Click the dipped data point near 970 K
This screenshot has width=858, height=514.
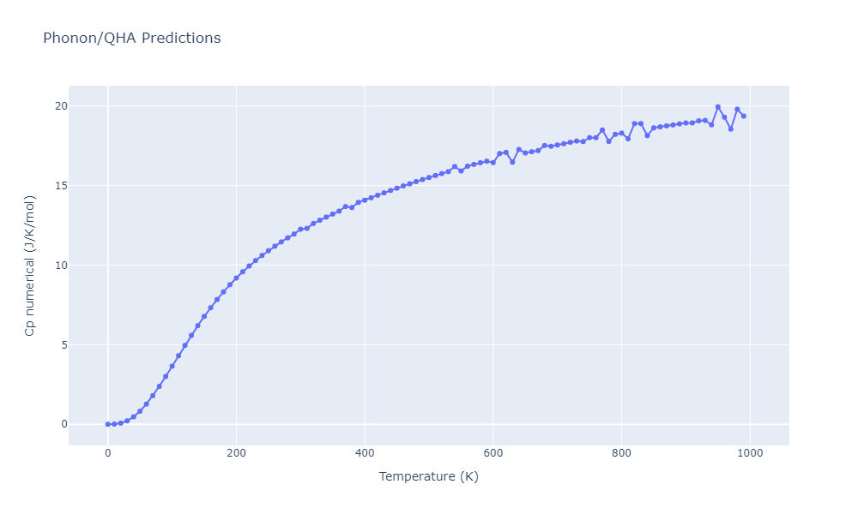(731, 128)
